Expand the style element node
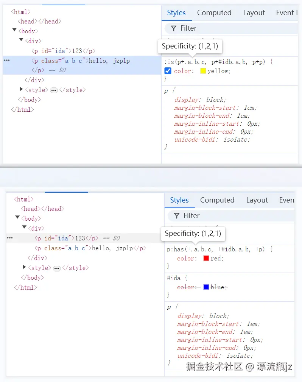 click(21, 90)
